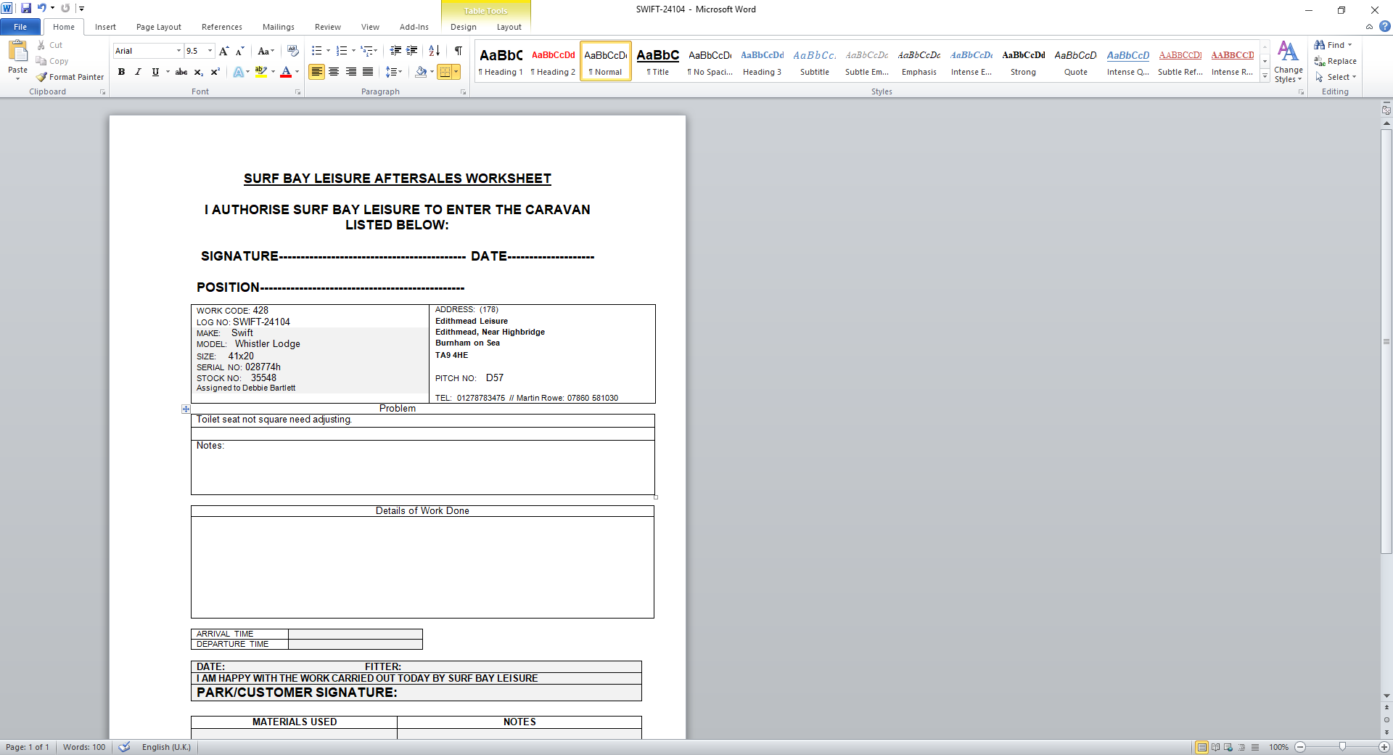Open the Paragraph dialog box launcher
This screenshot has height=755, width=1393.
click(463, 92)
